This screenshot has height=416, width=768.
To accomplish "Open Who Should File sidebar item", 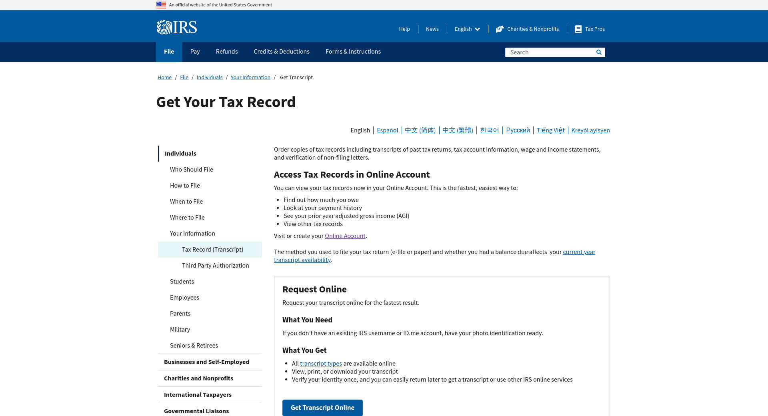I will [x=191, y=170].
